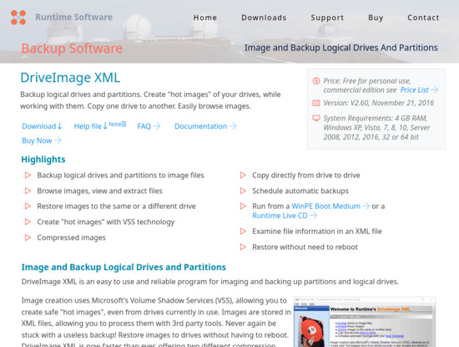Click the triangle bullet beside Restore without need
The height and width of the screenshot is (347, 459).
pyautogui.click(x=243, y=247)
